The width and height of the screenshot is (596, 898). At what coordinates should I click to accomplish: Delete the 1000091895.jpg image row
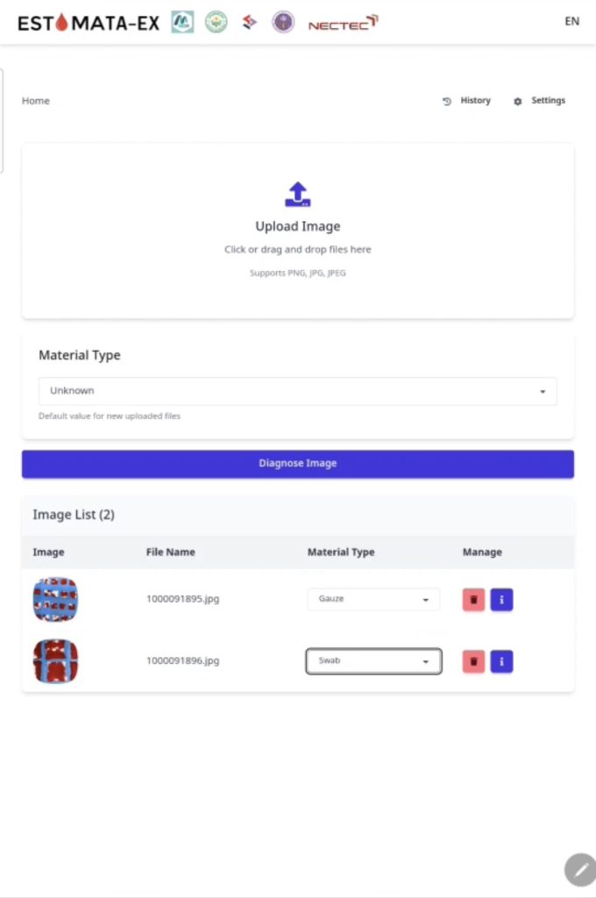(473, 600)
